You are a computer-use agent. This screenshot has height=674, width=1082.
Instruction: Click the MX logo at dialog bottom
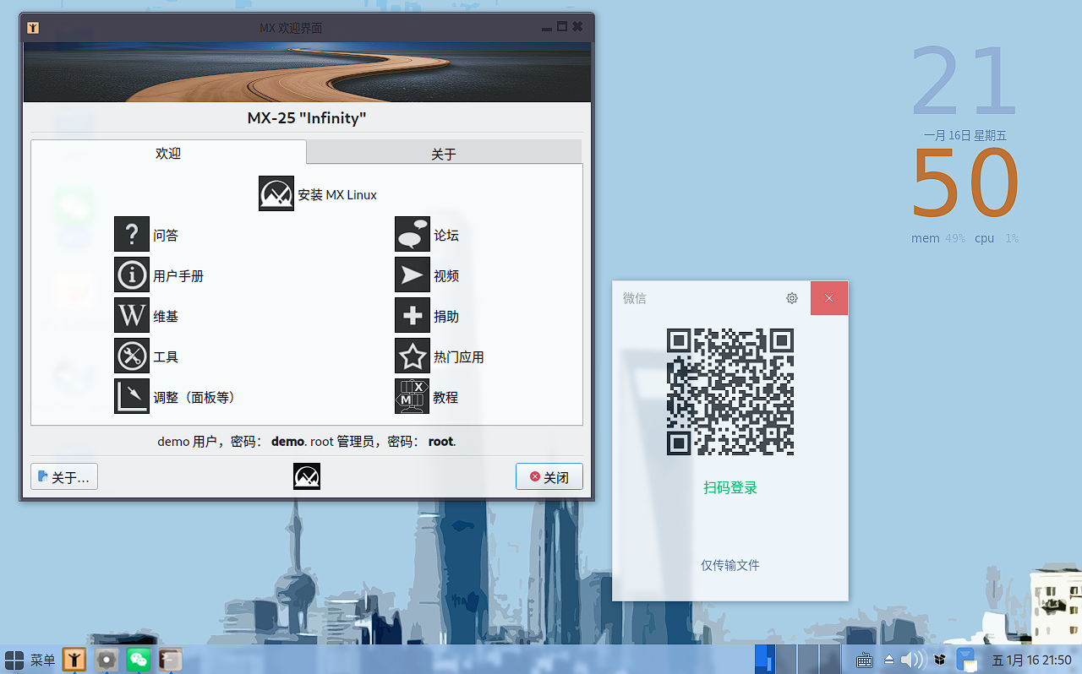coord(307,476)
